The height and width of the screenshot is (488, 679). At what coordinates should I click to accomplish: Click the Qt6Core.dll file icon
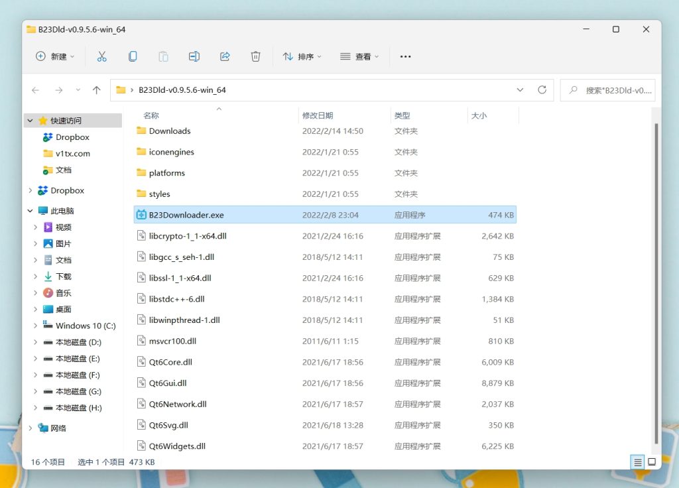141,361
